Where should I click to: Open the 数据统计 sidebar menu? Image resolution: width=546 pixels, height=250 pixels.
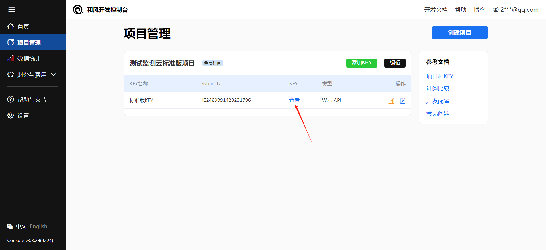29,59
